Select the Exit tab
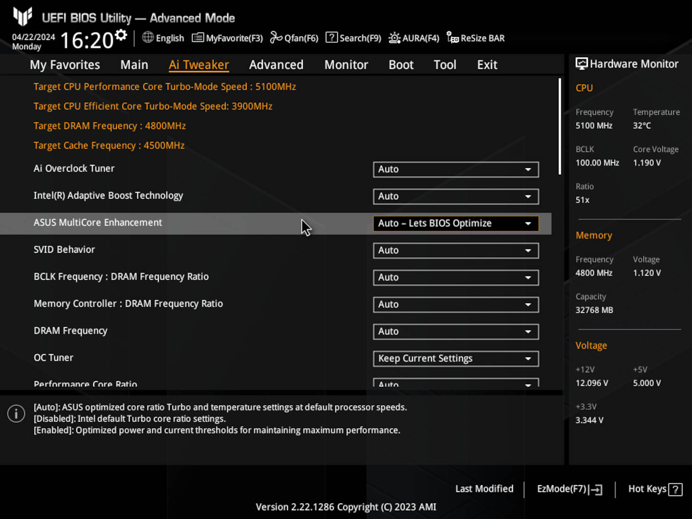Image resolution: width=692 pixels, height=519 pixels. [487, 65]
